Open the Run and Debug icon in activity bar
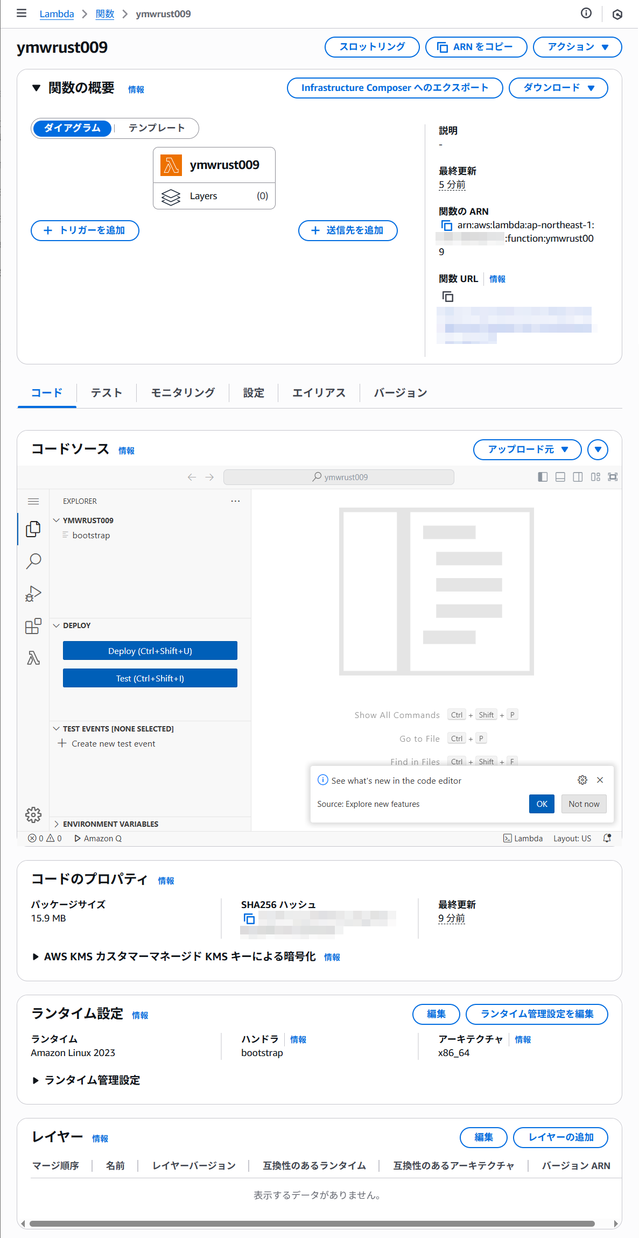 [x=33, y=594]
